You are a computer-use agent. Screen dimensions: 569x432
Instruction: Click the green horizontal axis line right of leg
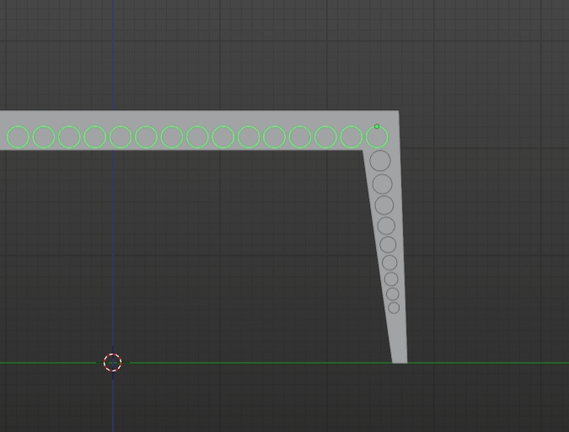point(489,363)
